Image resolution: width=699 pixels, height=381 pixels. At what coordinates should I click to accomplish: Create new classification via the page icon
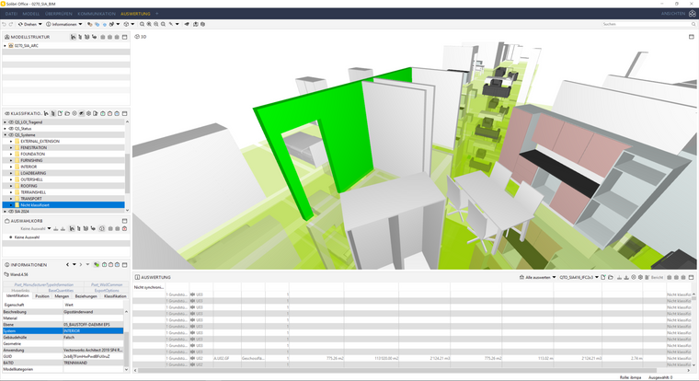[x=60, y=113]
